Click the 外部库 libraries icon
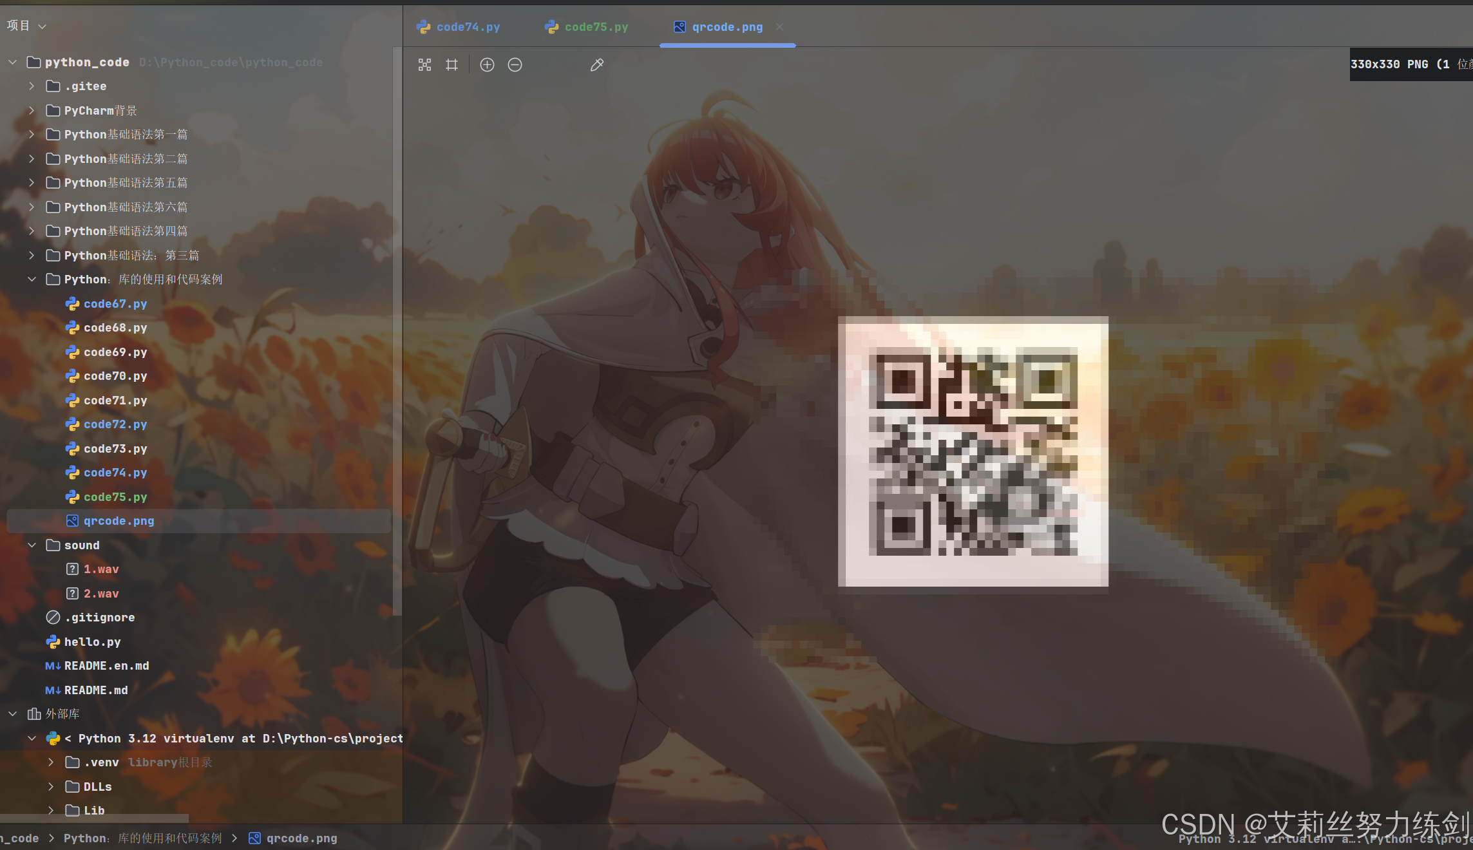 pyautogui.click(x=34, y=714)
